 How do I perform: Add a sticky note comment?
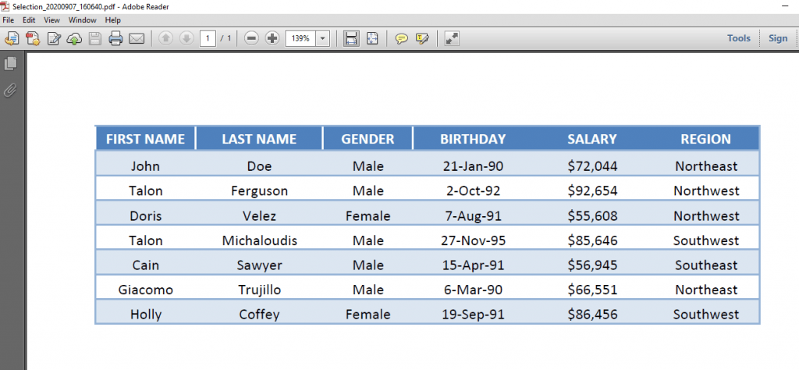(x=402, y=38)
